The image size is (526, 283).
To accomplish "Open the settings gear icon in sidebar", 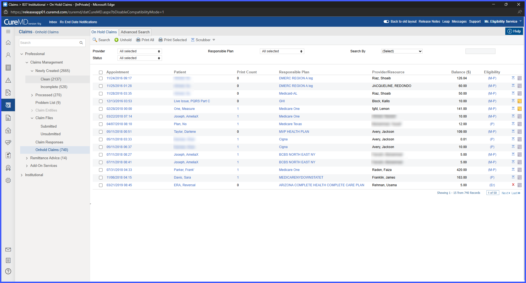I will (8, 180).
